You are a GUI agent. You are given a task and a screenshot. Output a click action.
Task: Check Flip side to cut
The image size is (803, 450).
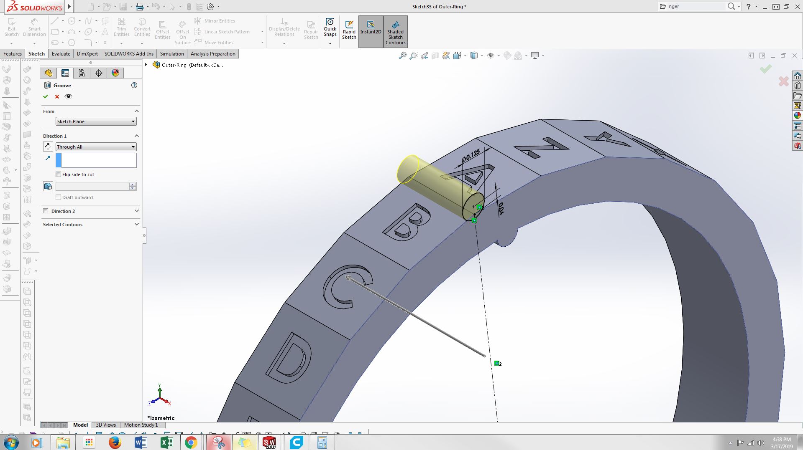[x=59, y=174]
